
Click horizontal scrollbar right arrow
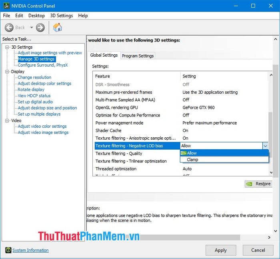coord(269,237)
